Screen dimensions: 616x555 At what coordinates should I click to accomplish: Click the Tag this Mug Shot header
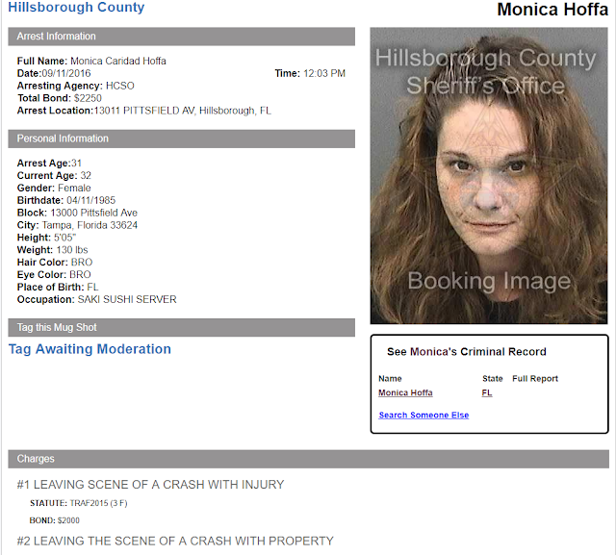182,327
